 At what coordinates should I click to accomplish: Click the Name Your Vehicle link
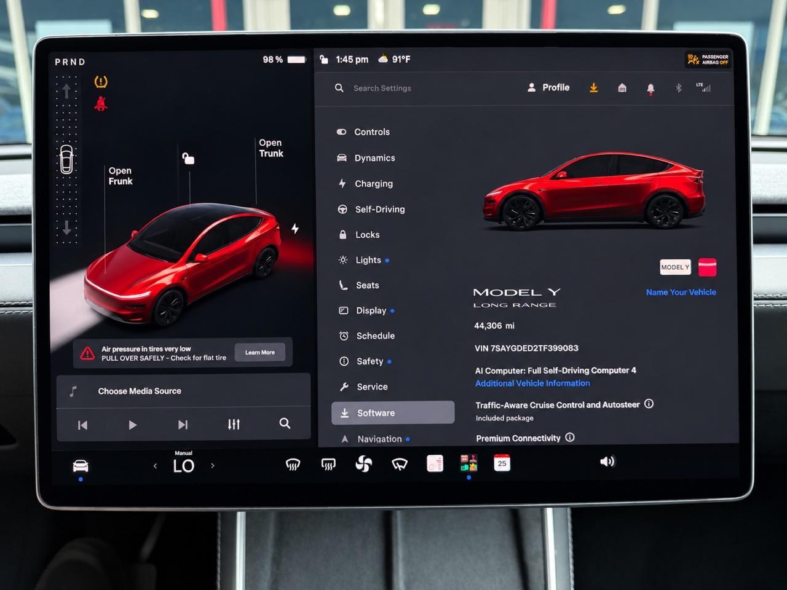point(681,293)
